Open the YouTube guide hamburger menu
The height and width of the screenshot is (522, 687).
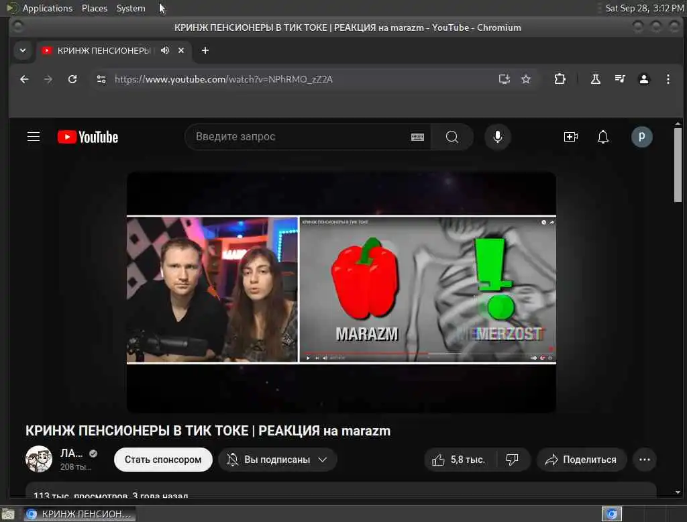[x=34, y=137]
